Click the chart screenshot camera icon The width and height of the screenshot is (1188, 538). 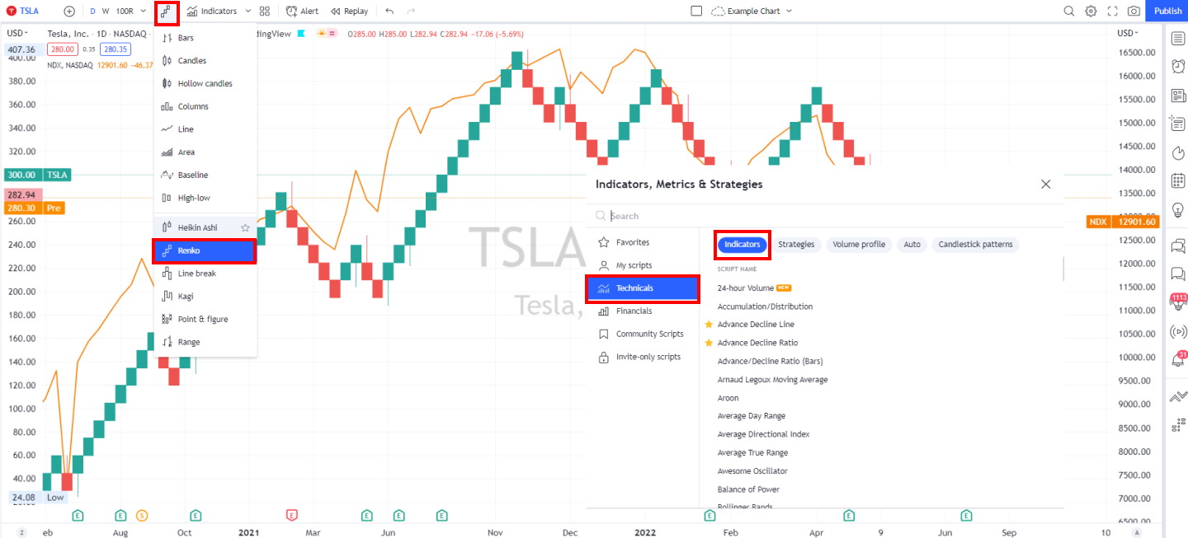1134,11
